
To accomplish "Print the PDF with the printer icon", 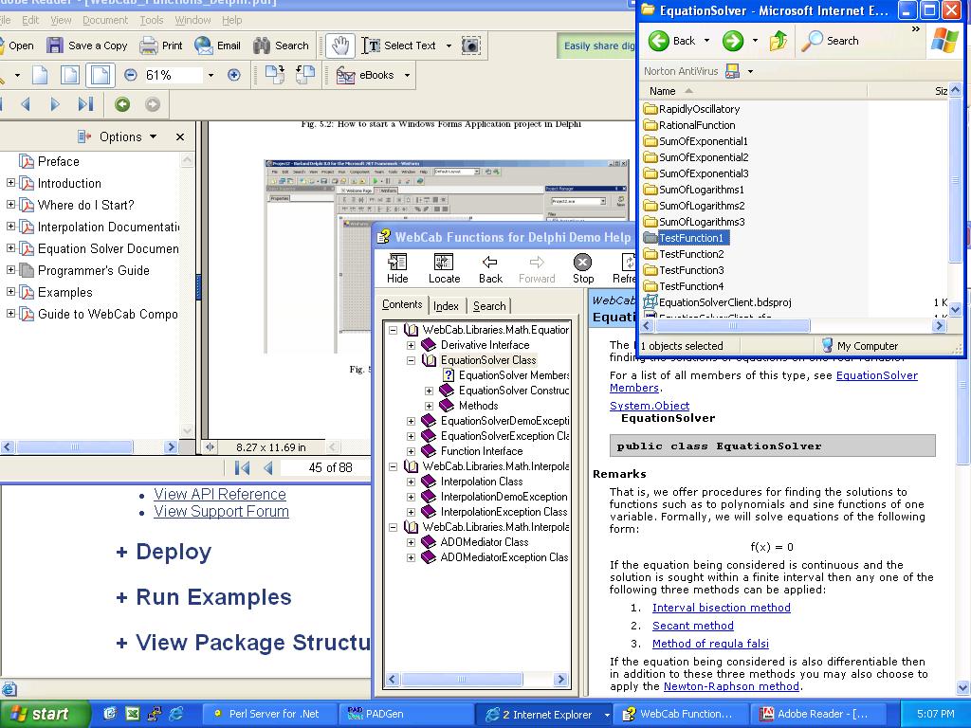I will pyautogui.click(x=149, y=45).
